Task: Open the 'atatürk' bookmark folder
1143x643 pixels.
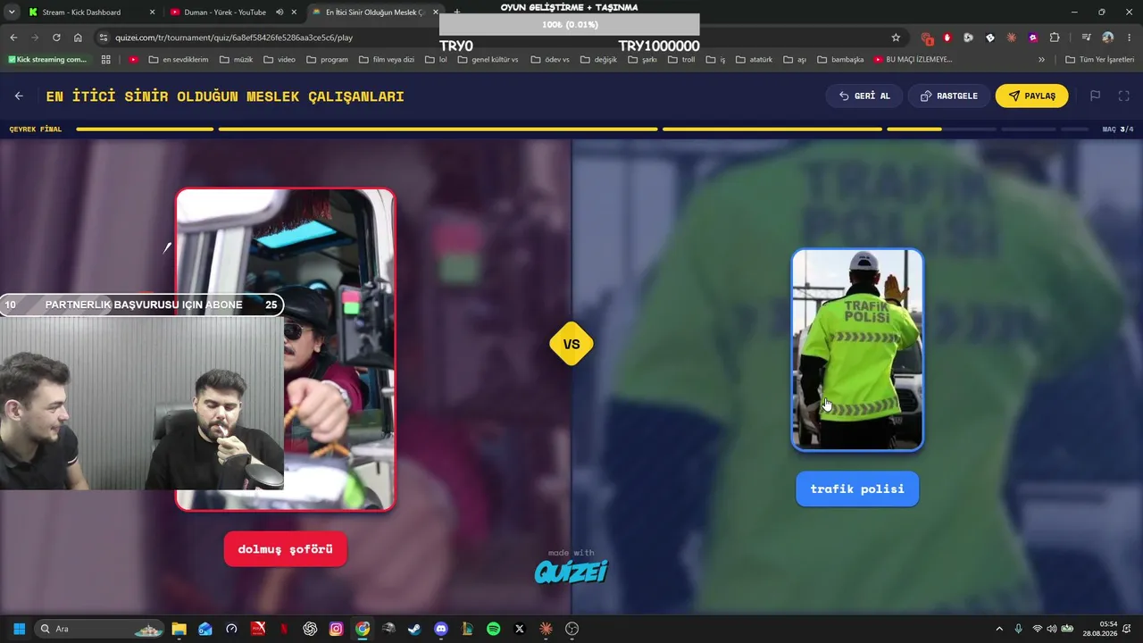Action: point(754,60)
